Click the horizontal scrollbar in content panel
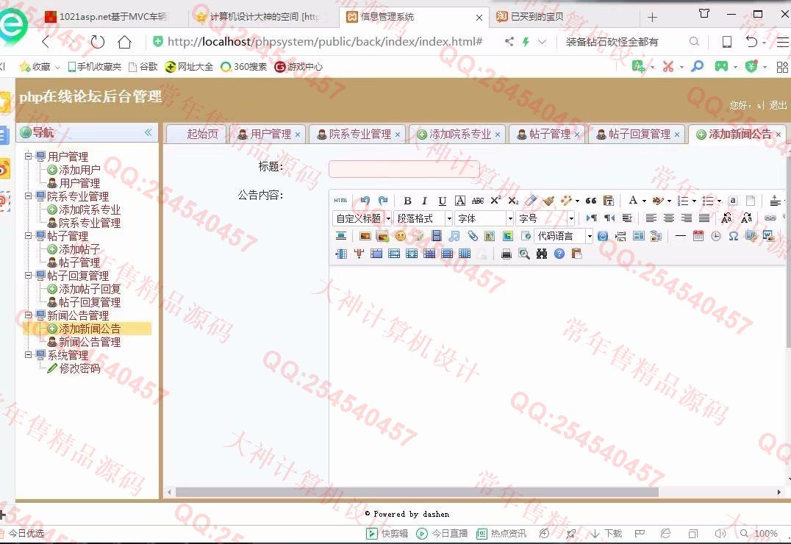 click(416, 492)
